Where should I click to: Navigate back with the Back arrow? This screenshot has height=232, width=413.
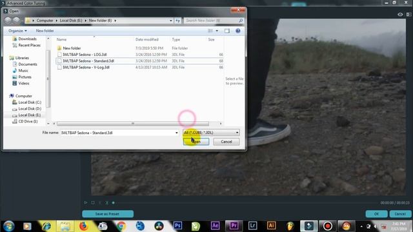click(8, 20)
